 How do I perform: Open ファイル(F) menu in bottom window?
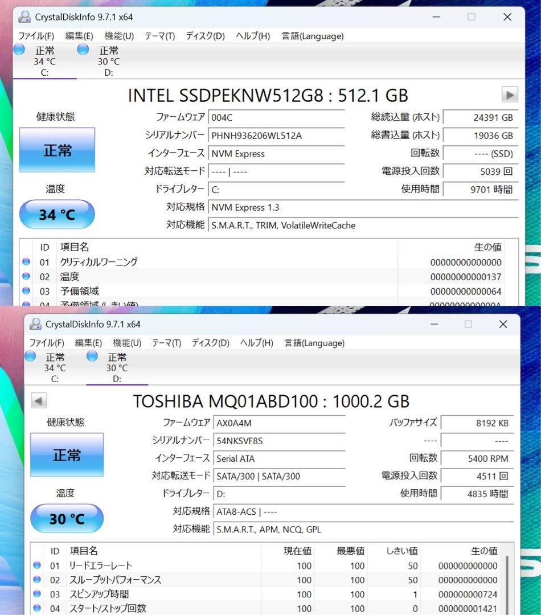[47, 343]
